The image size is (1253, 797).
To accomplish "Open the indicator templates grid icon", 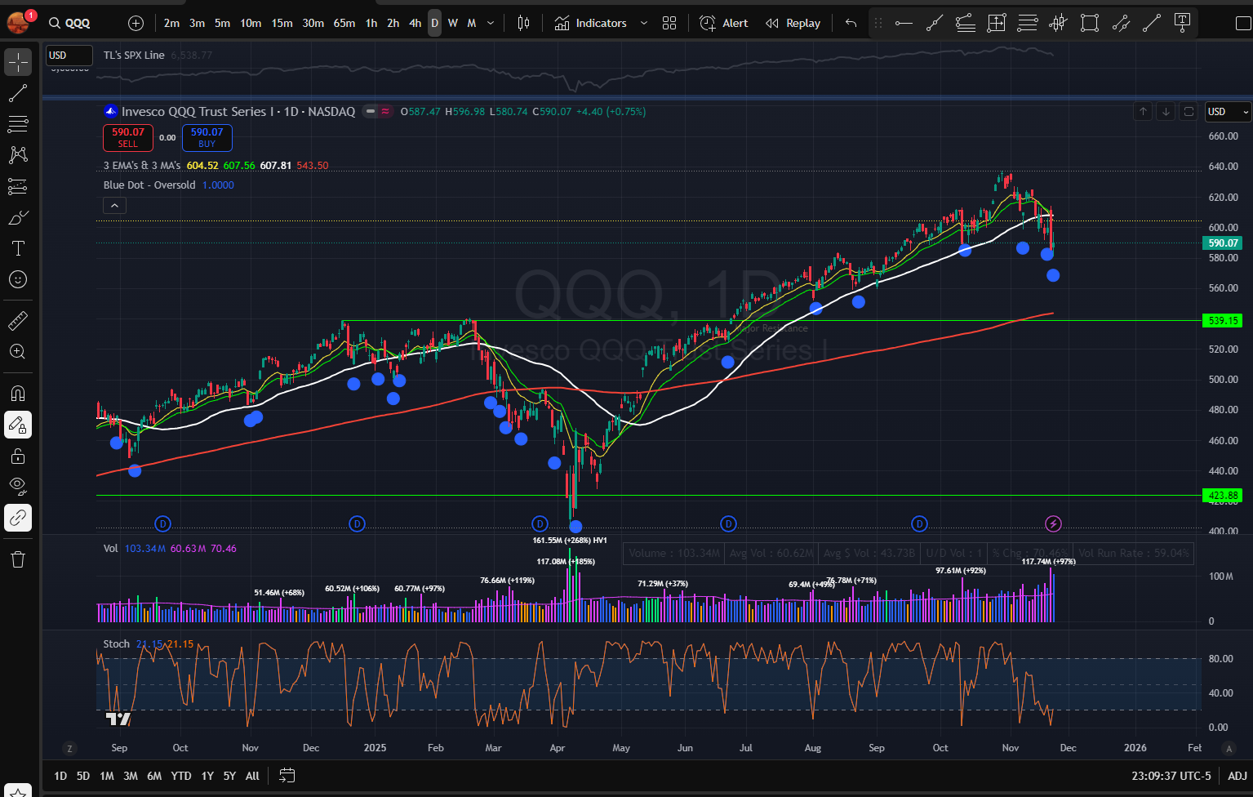I will pyautogui.click(x=669, y=23).
